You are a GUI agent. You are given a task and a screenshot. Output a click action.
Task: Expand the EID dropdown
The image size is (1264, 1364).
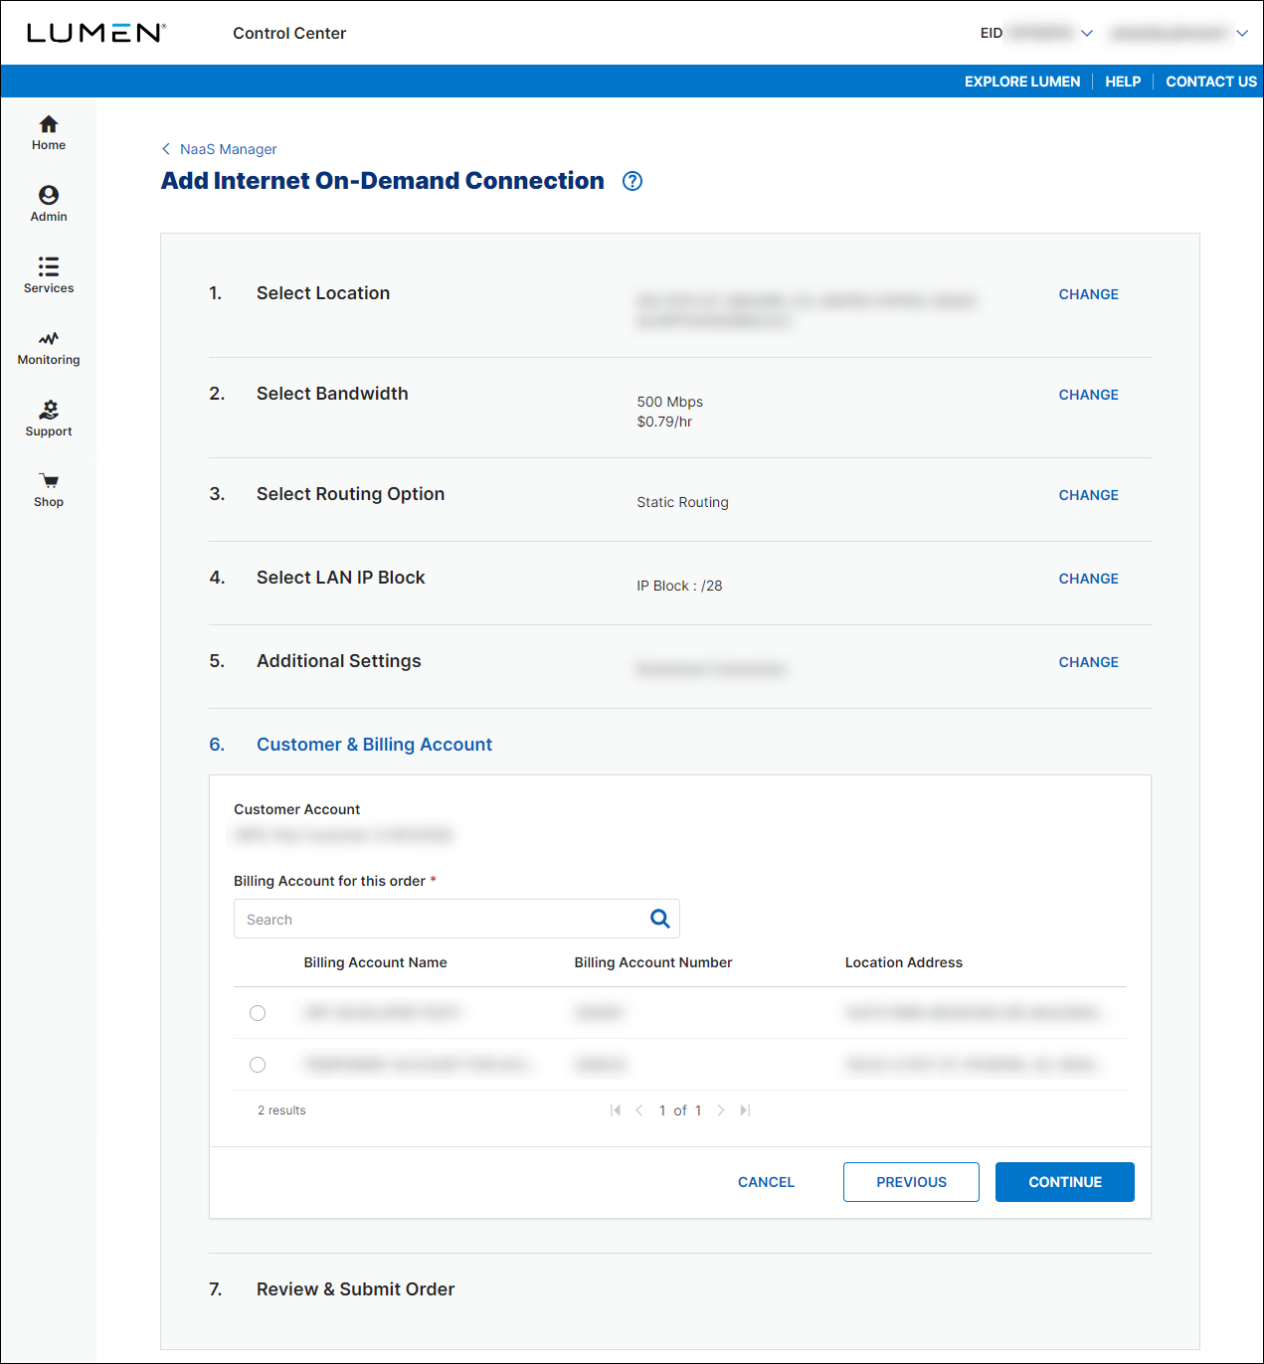[x=1087, y=33]
